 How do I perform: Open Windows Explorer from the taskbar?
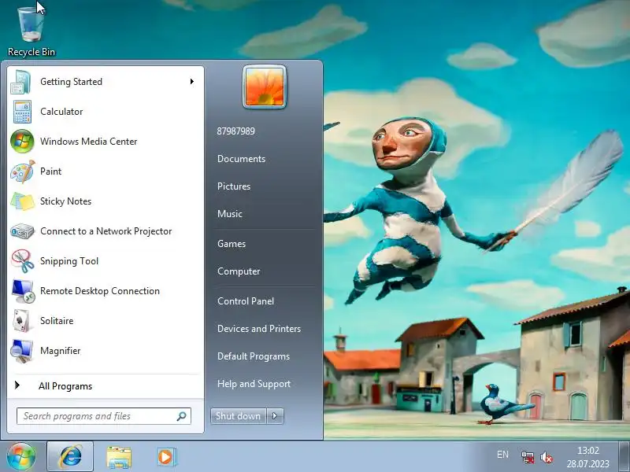point(119,457)
